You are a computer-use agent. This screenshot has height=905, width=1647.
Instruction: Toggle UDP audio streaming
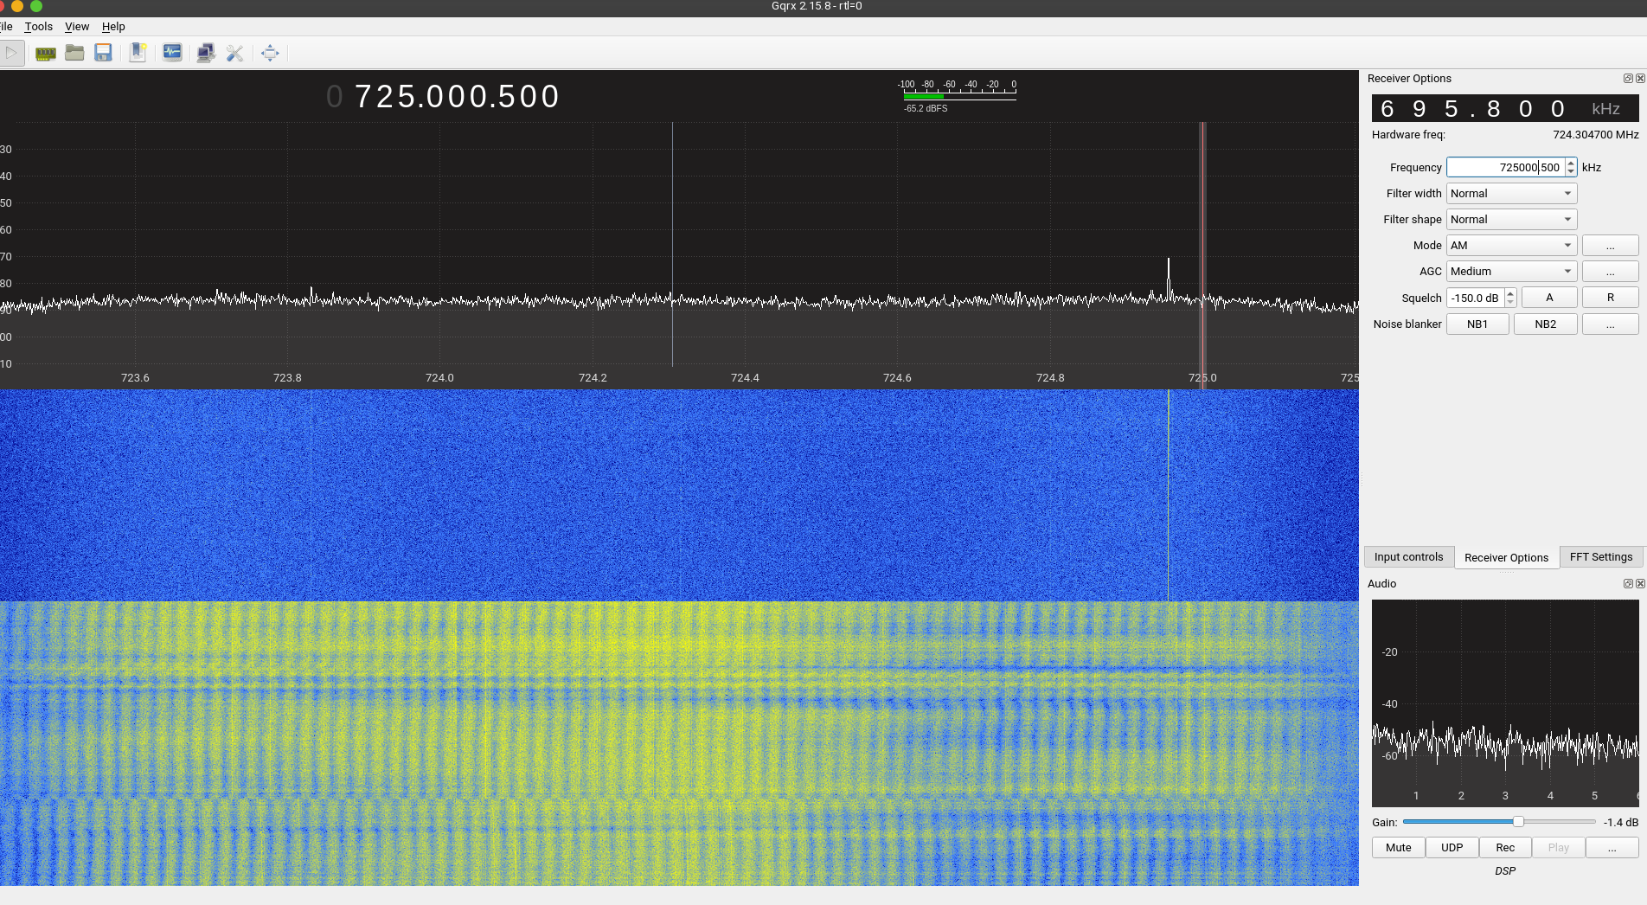pos(1452,848)
